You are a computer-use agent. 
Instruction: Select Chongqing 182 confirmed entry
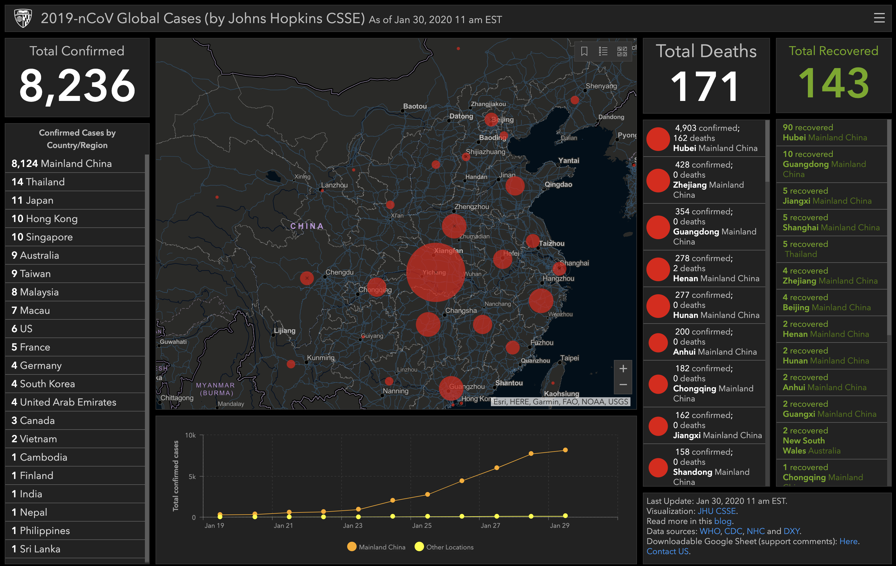(x=704, y=384)
